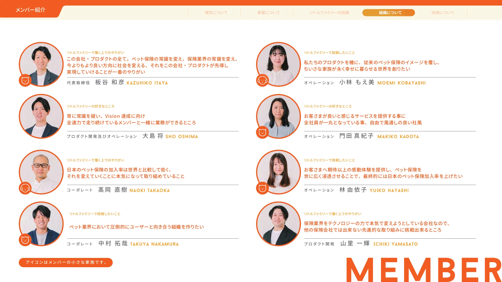Open the 事業について tab
Viewport: 502px width, 282px height.
(x=268, y=13)
